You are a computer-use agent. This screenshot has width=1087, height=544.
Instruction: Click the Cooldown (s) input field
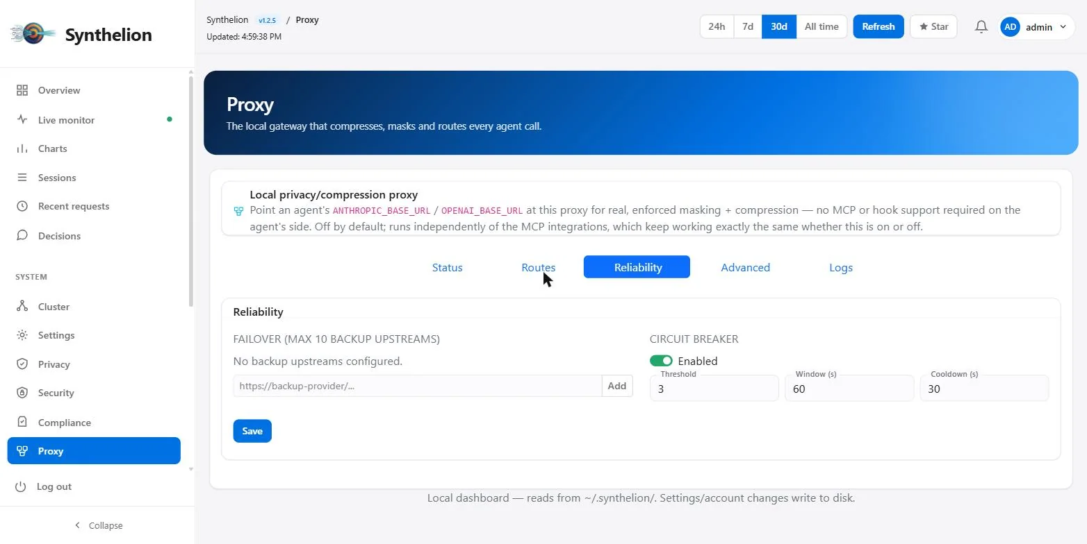pyautogui.click(x=984, y=389)
